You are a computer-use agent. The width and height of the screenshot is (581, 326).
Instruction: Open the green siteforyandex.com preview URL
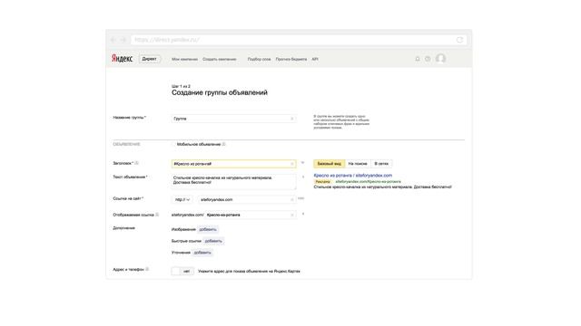click(x=368, y=181)
